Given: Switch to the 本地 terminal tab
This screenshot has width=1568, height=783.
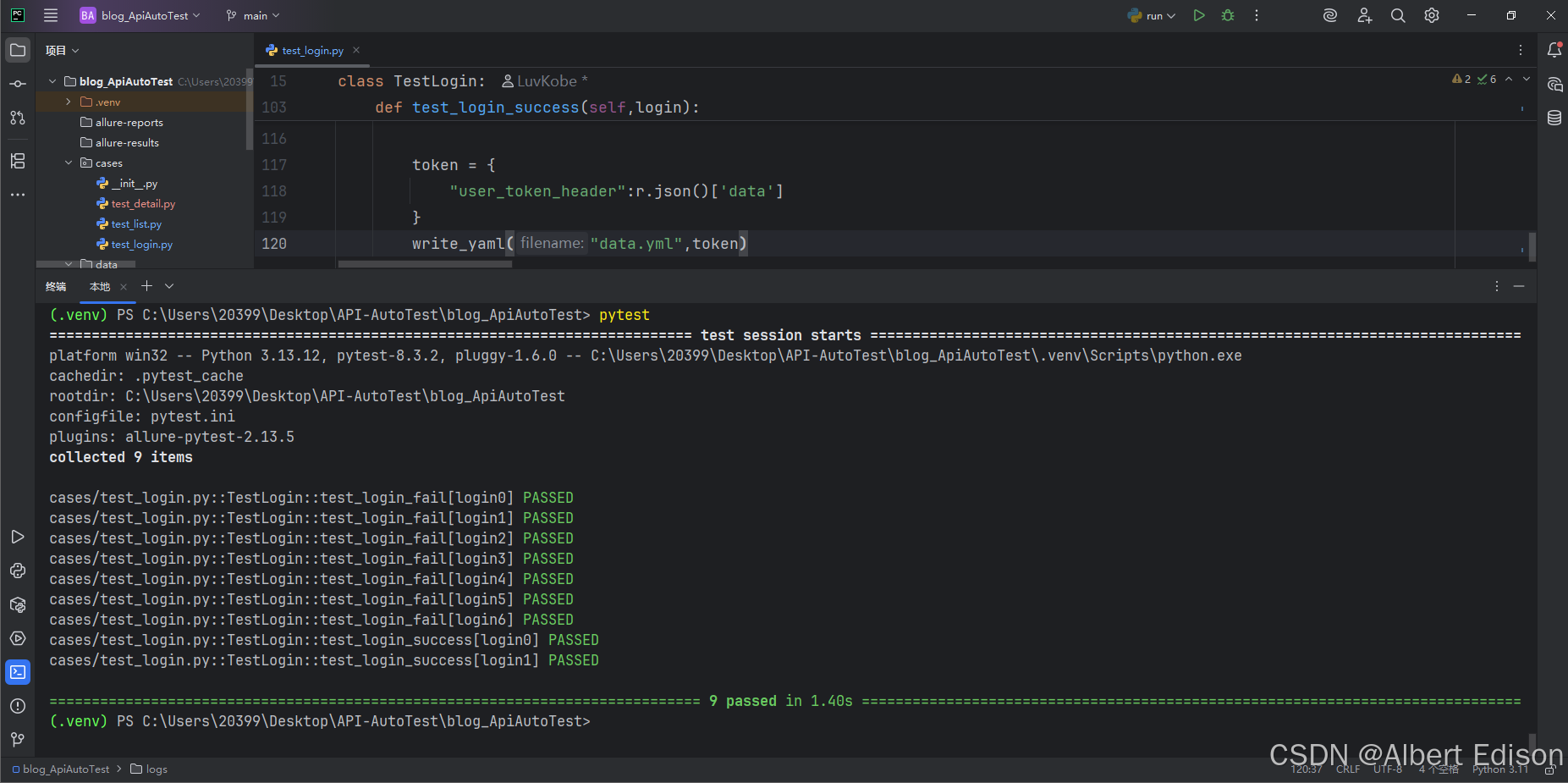Looking at the screenshot, I should point(100,287).
